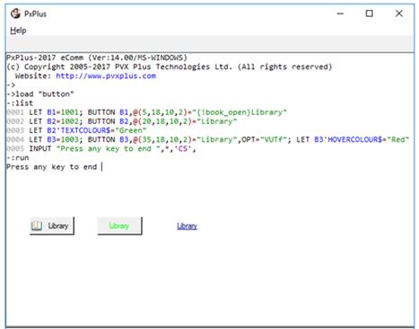
Task: Click the open book icon on the Library button
Action: tap(37, 226)
